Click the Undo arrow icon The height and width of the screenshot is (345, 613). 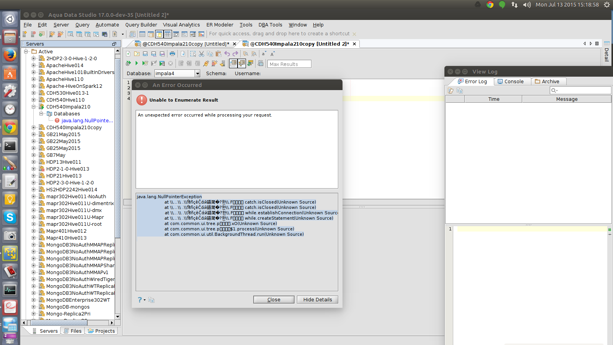tap(227, 54)
